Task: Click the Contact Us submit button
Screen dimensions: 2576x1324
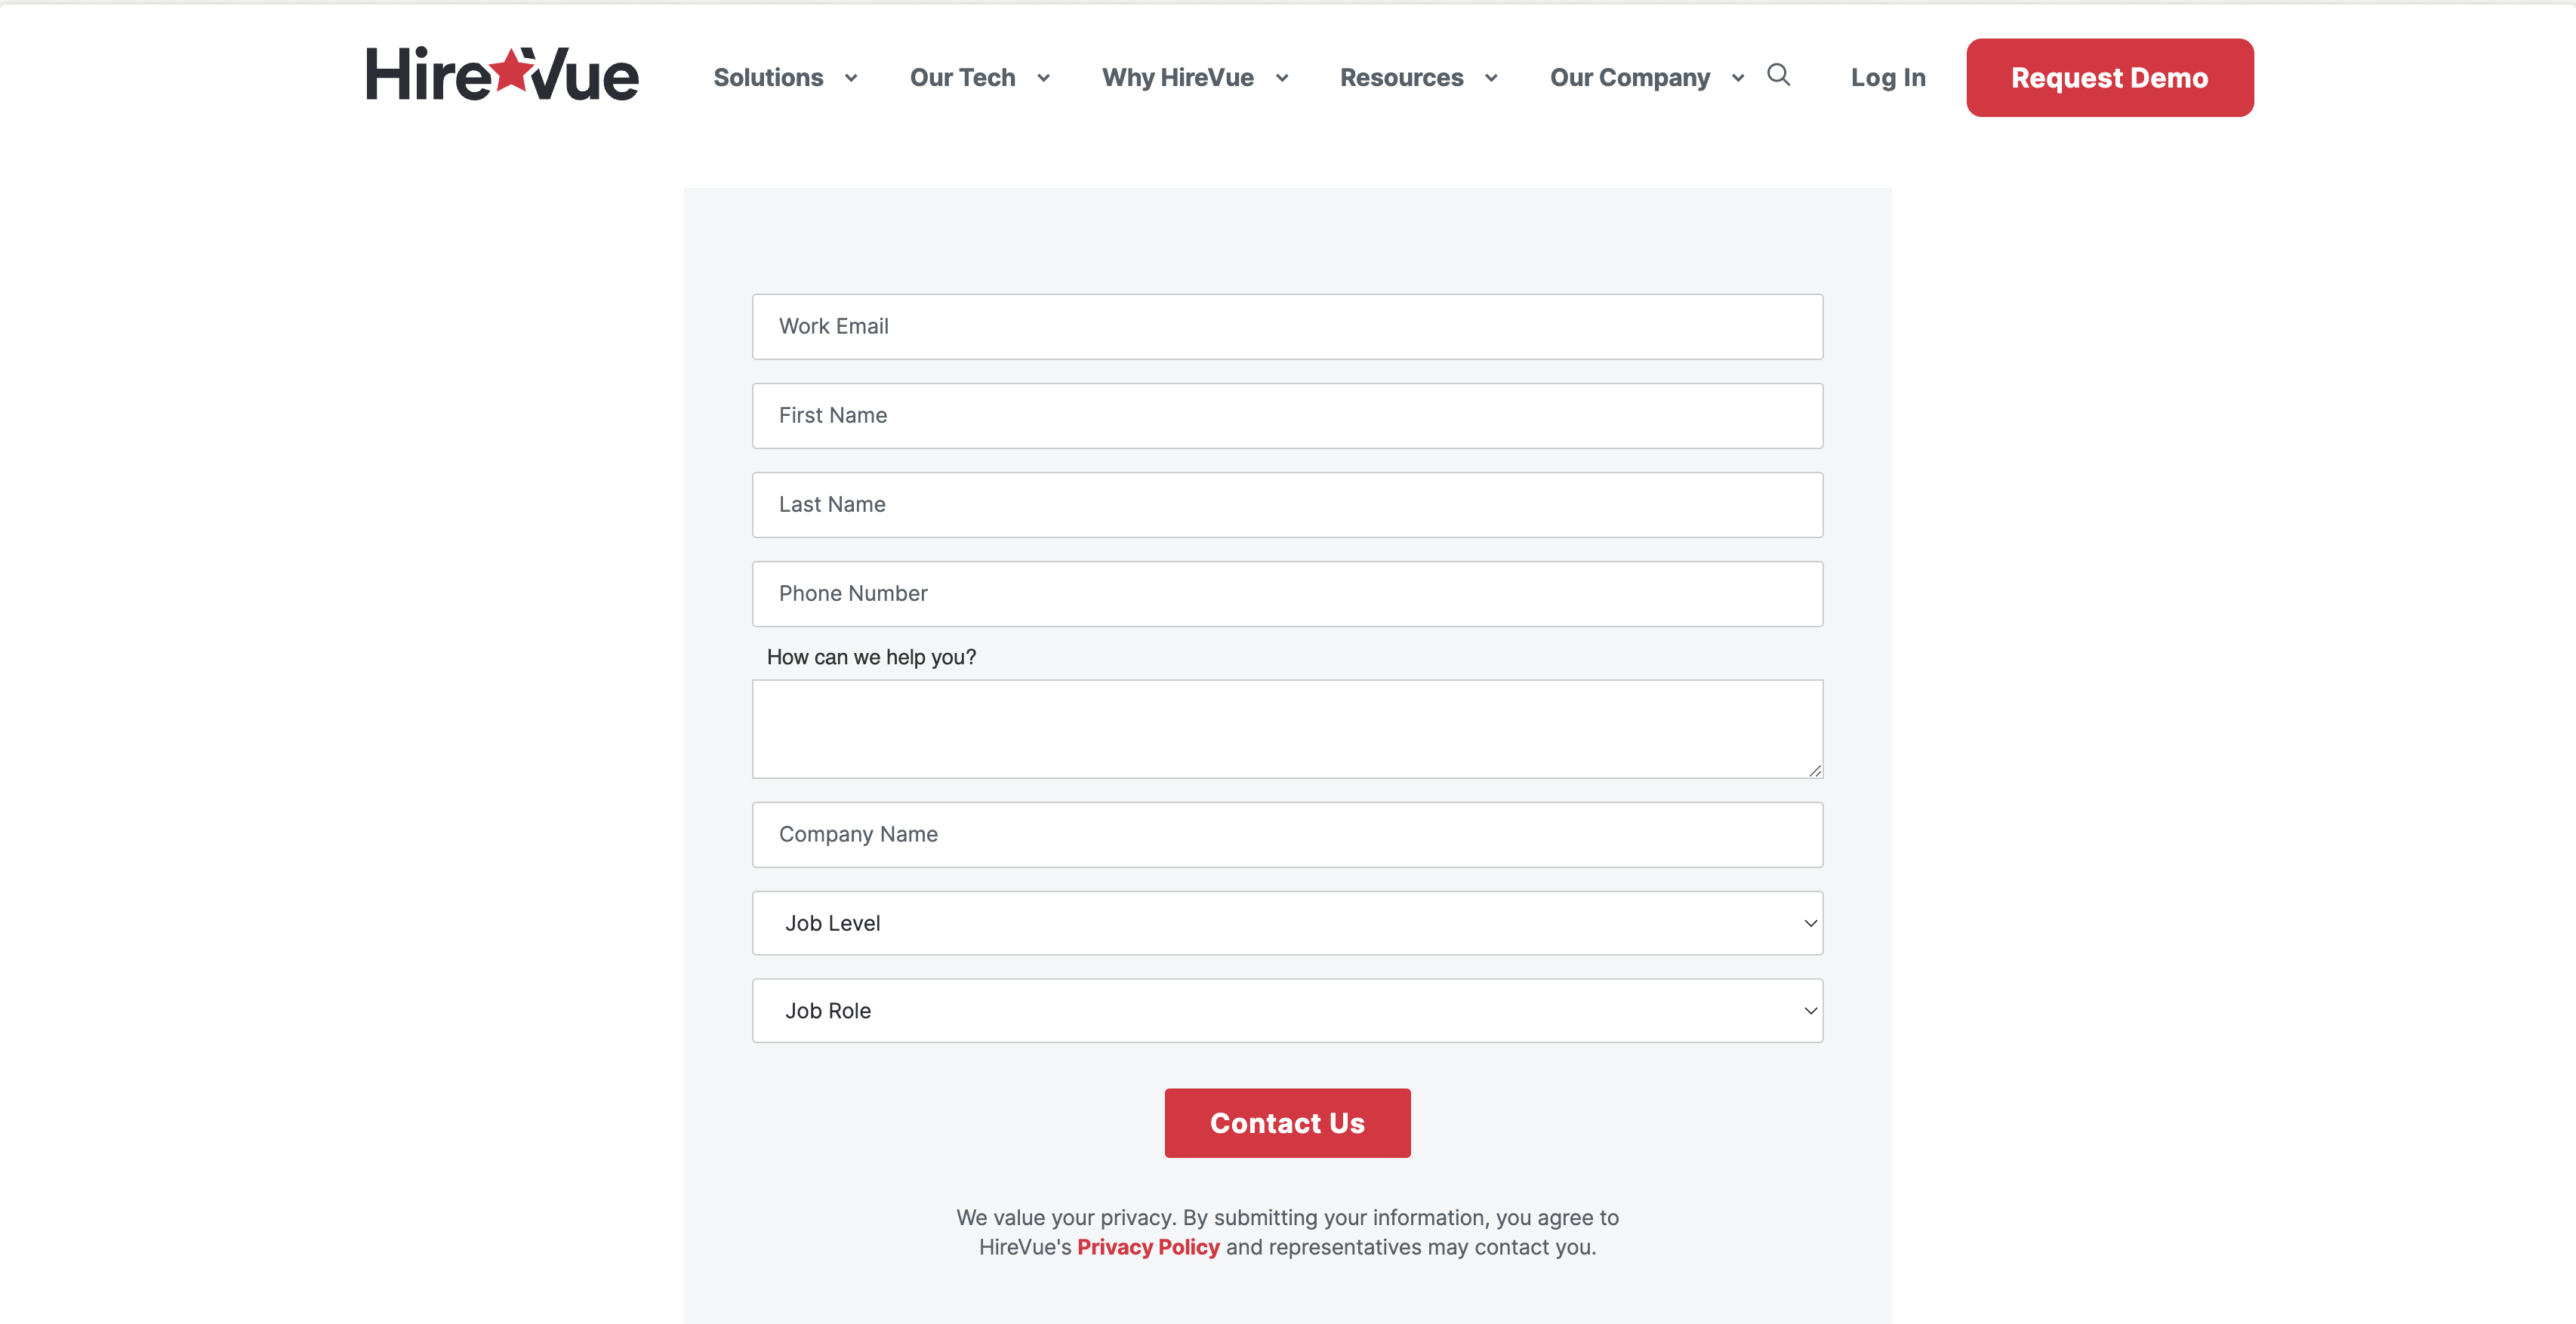Action: tap(1286, 1122)
